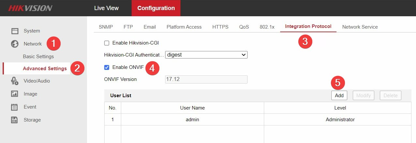This screenshot has height=143, width=416.
Task: Switch to the Live View tab
Action: (x=106, y=8)
